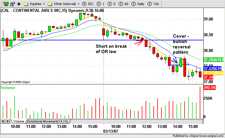Click the right tab scroll arrow

[8, 121]
